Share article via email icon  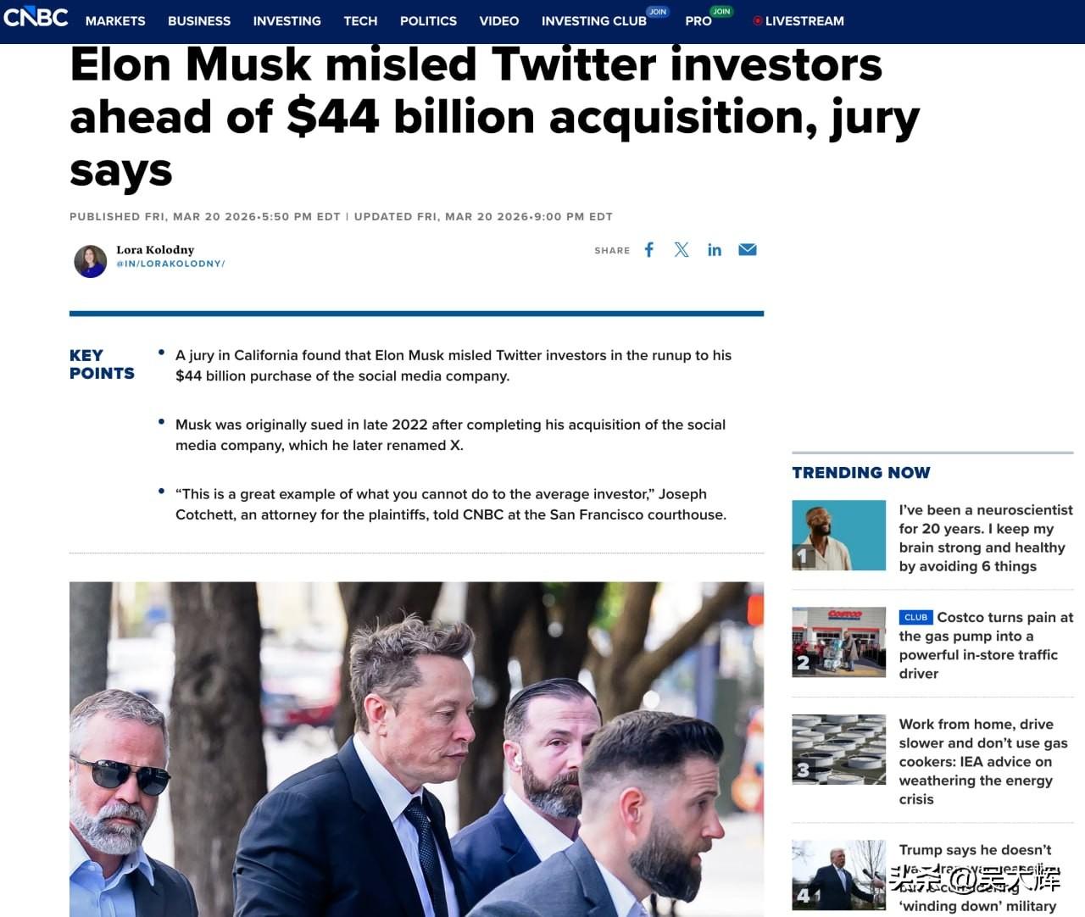(x=747, y=250)
